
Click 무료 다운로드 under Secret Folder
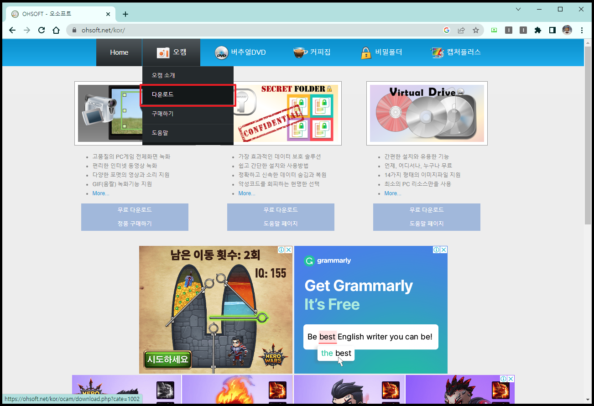coord(281,210)
